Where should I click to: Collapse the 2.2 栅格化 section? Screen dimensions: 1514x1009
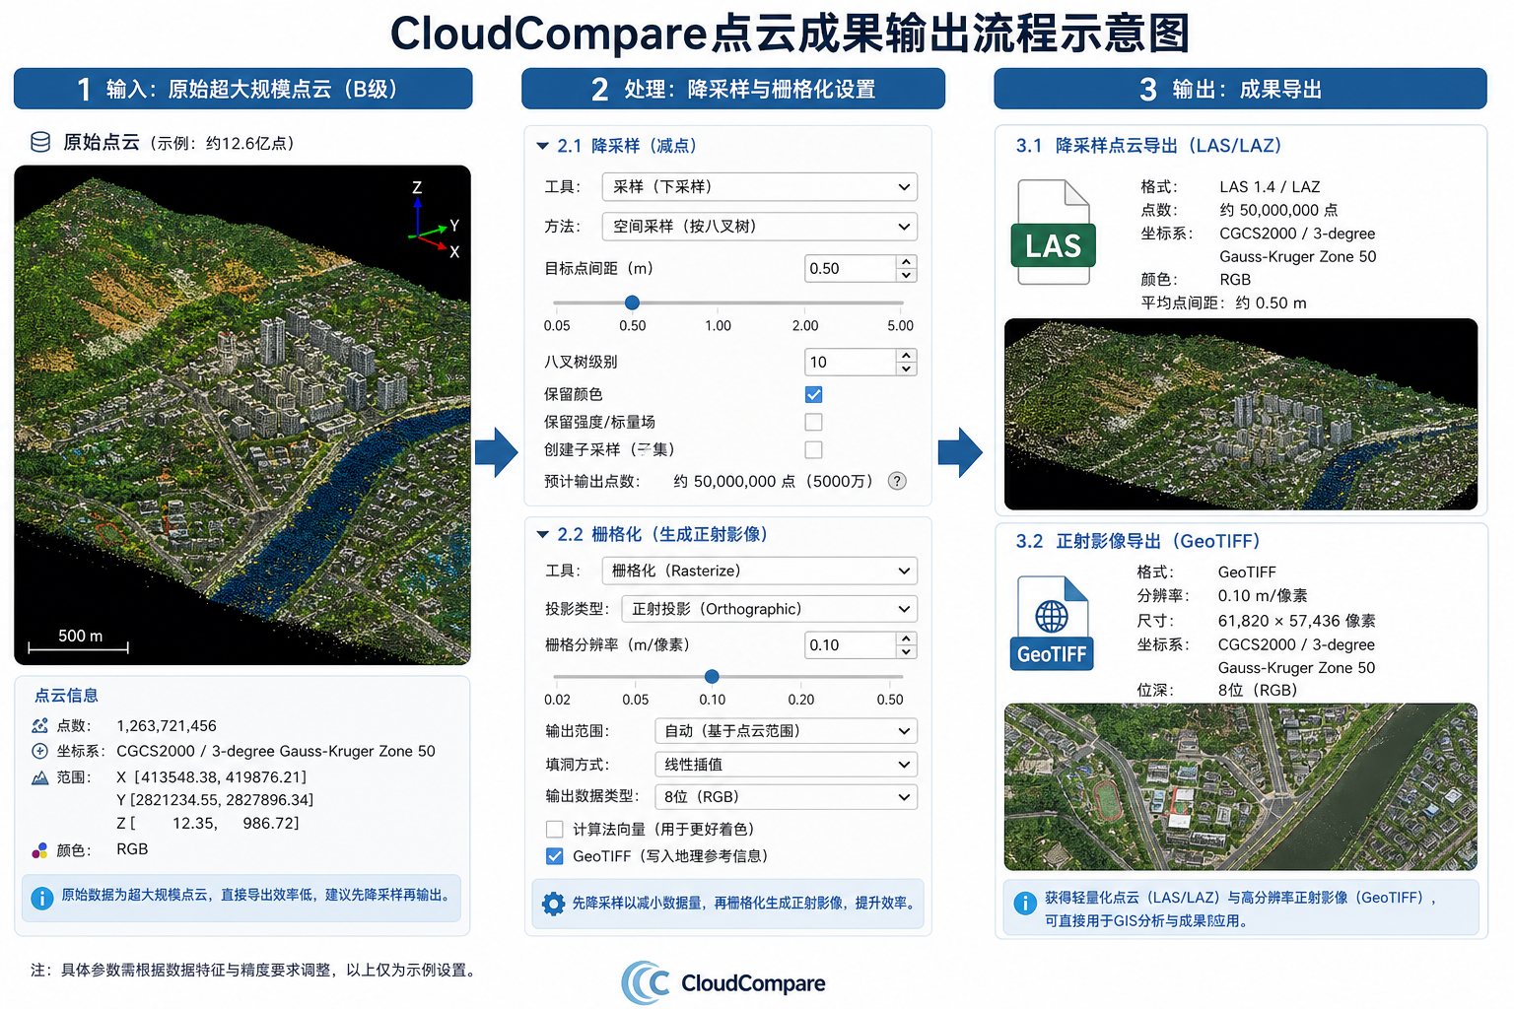tap(542, 534)
